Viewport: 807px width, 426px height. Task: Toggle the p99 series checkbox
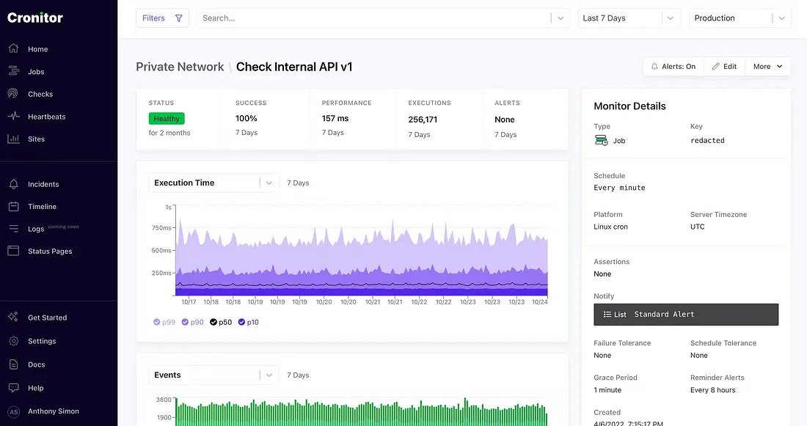tap(157, 322)
